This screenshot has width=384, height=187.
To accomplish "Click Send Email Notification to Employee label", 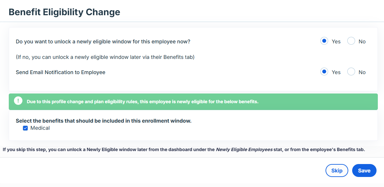I will (x=60, y=72).
